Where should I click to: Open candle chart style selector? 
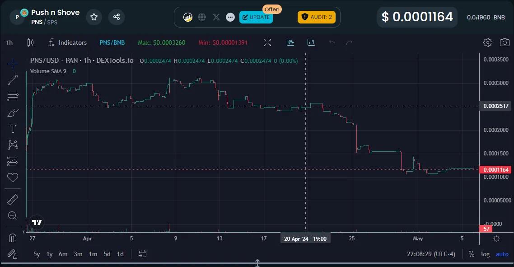click(30, 42)
